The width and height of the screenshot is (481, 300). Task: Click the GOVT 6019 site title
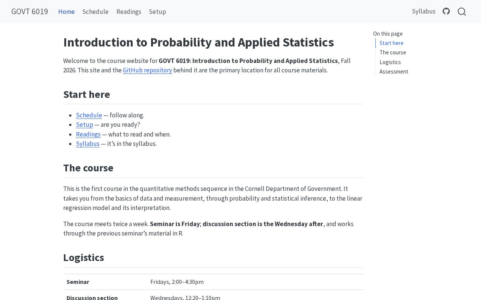30,12
